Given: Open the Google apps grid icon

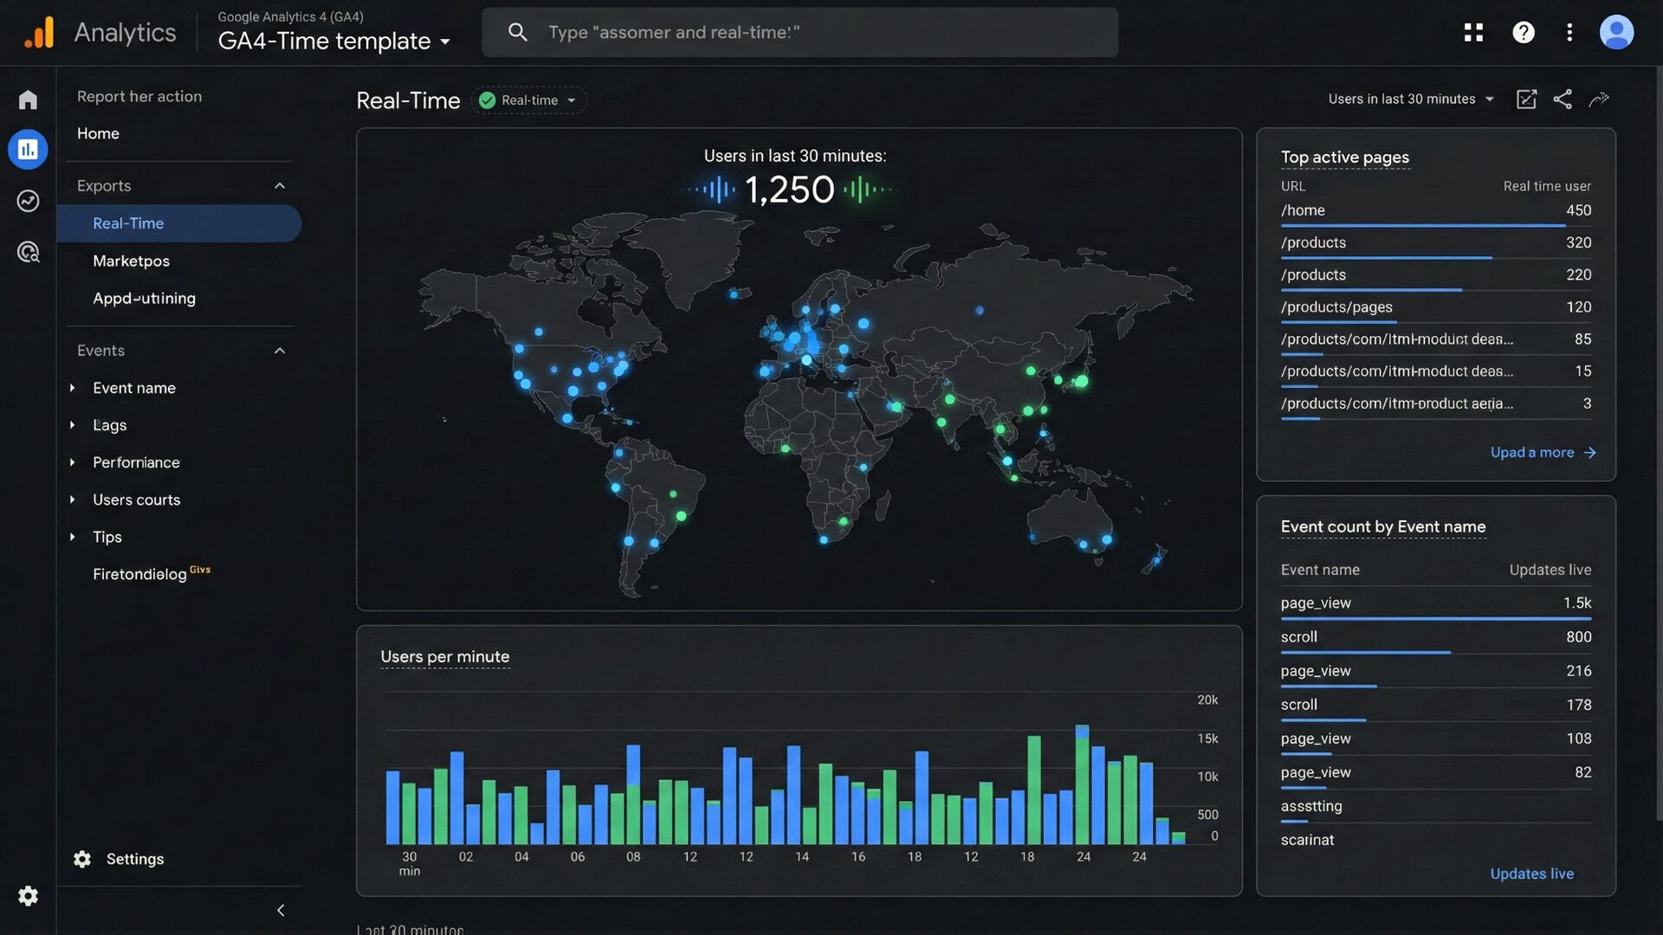Looking at the screenshot, I should coord(1473,32).
